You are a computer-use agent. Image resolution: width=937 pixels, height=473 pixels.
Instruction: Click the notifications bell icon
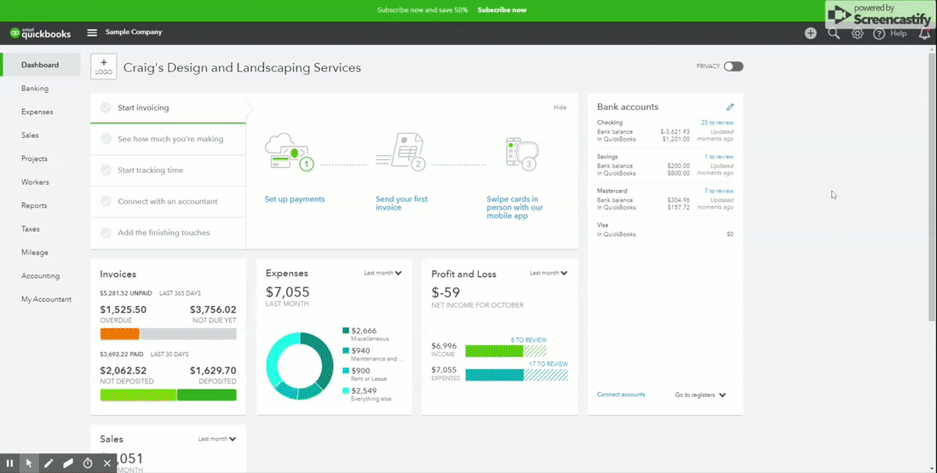[x=924, y=34]
